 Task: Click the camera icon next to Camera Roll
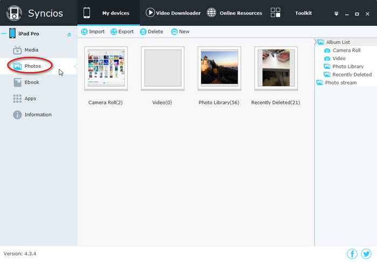tap(327, 51)
